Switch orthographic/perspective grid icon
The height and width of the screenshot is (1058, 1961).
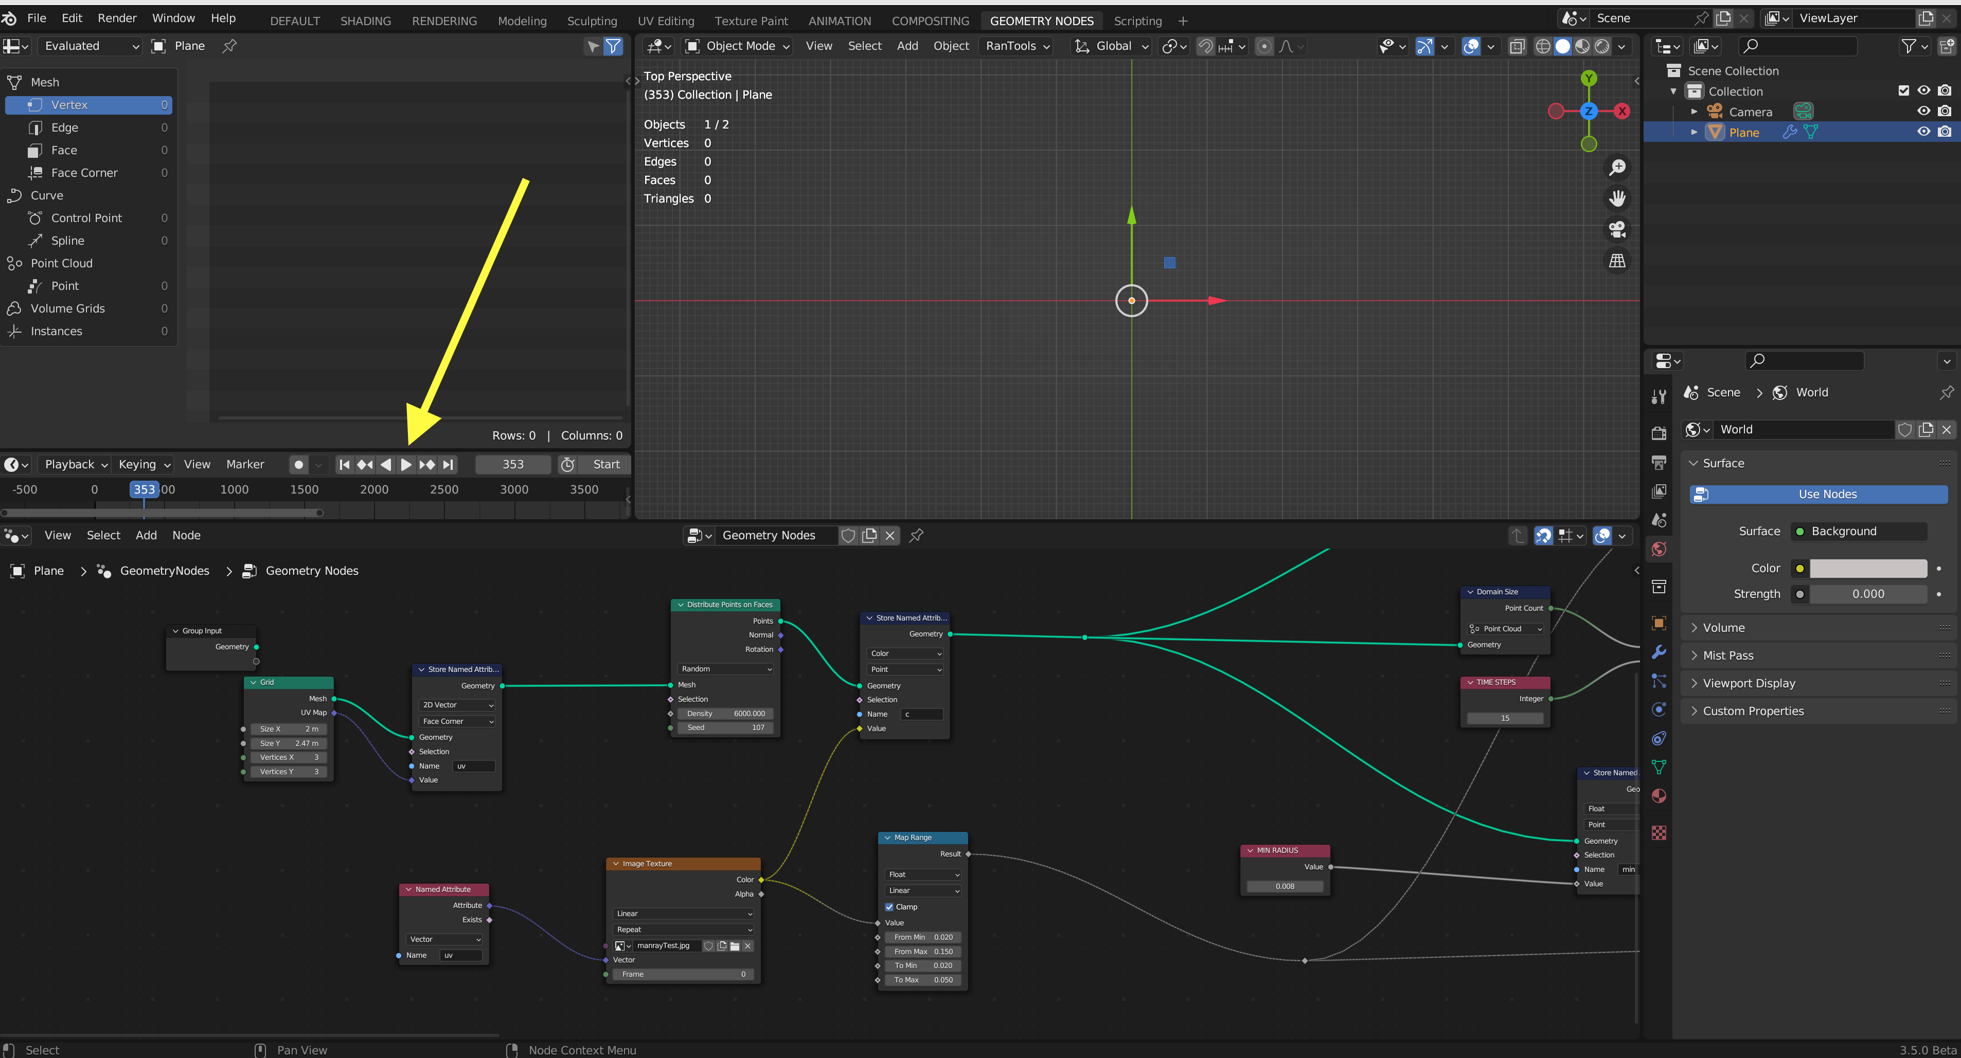click(x=1617, y=260)
